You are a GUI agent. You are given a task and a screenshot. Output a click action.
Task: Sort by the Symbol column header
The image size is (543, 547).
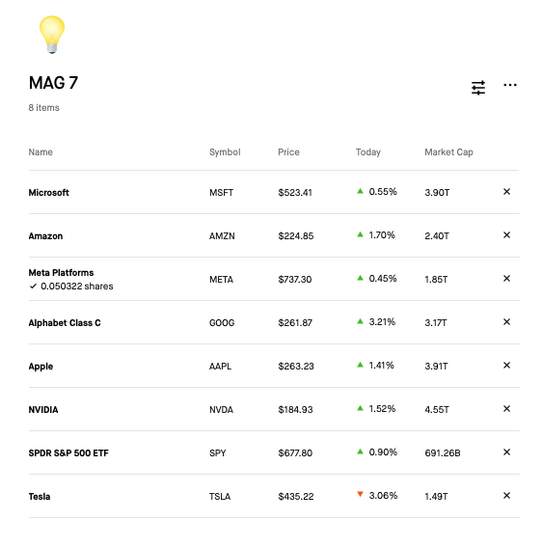(225, 152)
